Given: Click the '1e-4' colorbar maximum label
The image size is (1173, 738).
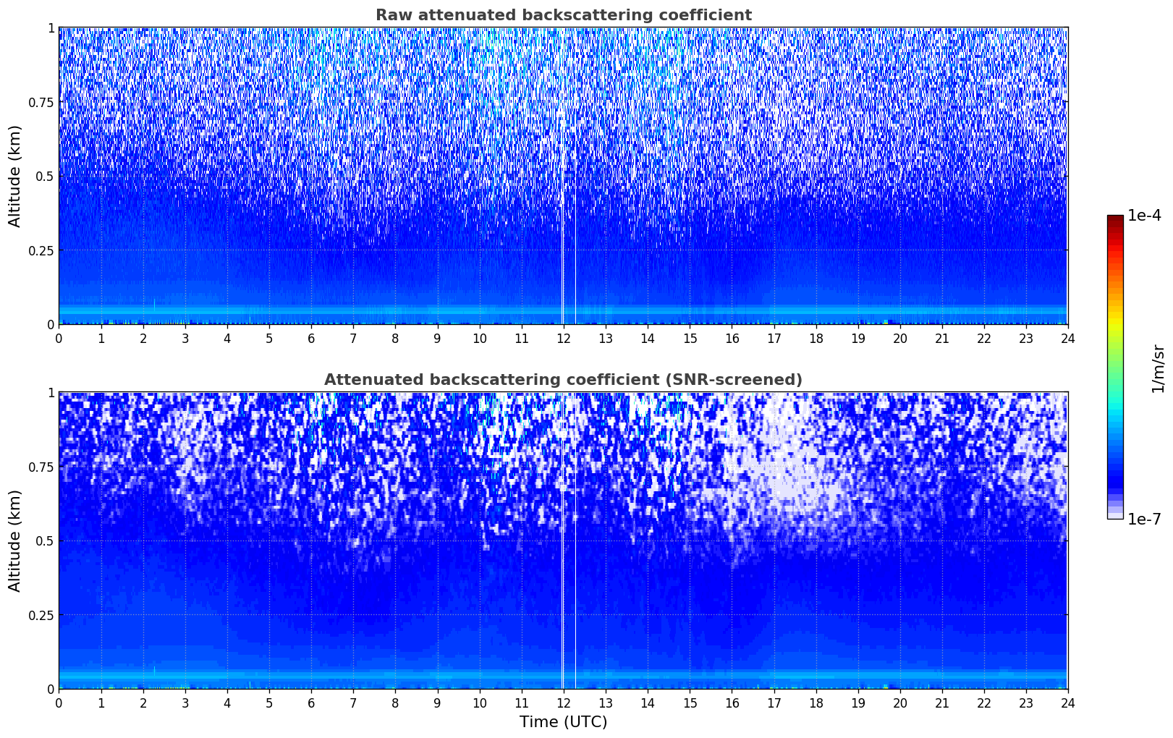Looking at the screenshot, I should tap(1144, 216).
